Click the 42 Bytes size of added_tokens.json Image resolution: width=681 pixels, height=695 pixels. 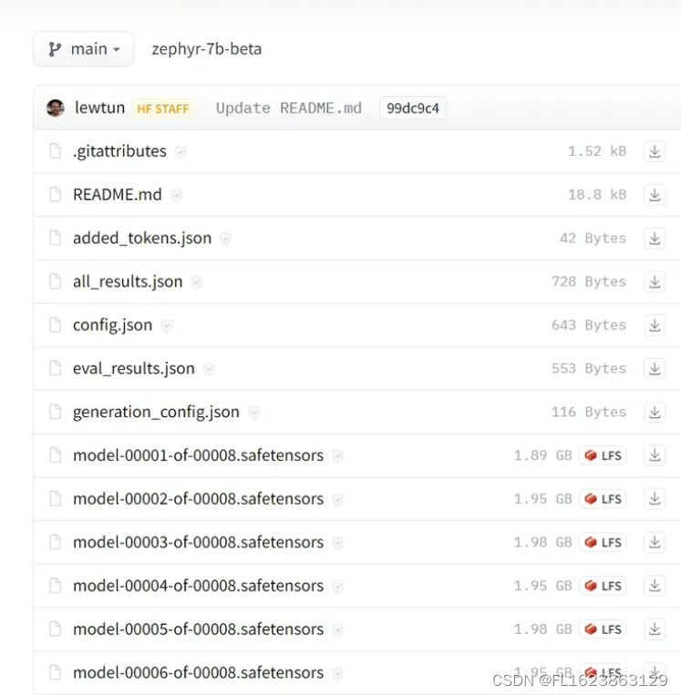click(x=593, y=239)
